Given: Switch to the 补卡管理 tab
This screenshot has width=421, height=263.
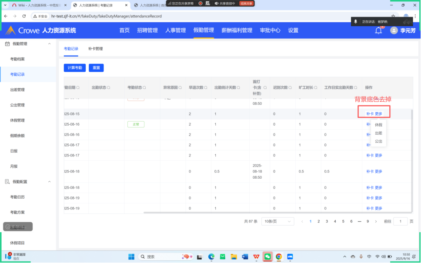Looking at the screenshot, I should tap(95, 49).
